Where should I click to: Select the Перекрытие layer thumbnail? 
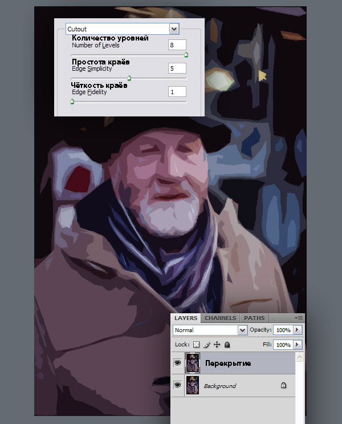(193, 363)
